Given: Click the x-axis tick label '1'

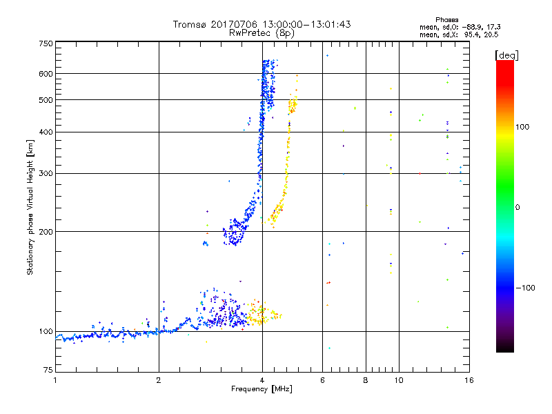Looking at the screenshot, I should coord(55,380).
